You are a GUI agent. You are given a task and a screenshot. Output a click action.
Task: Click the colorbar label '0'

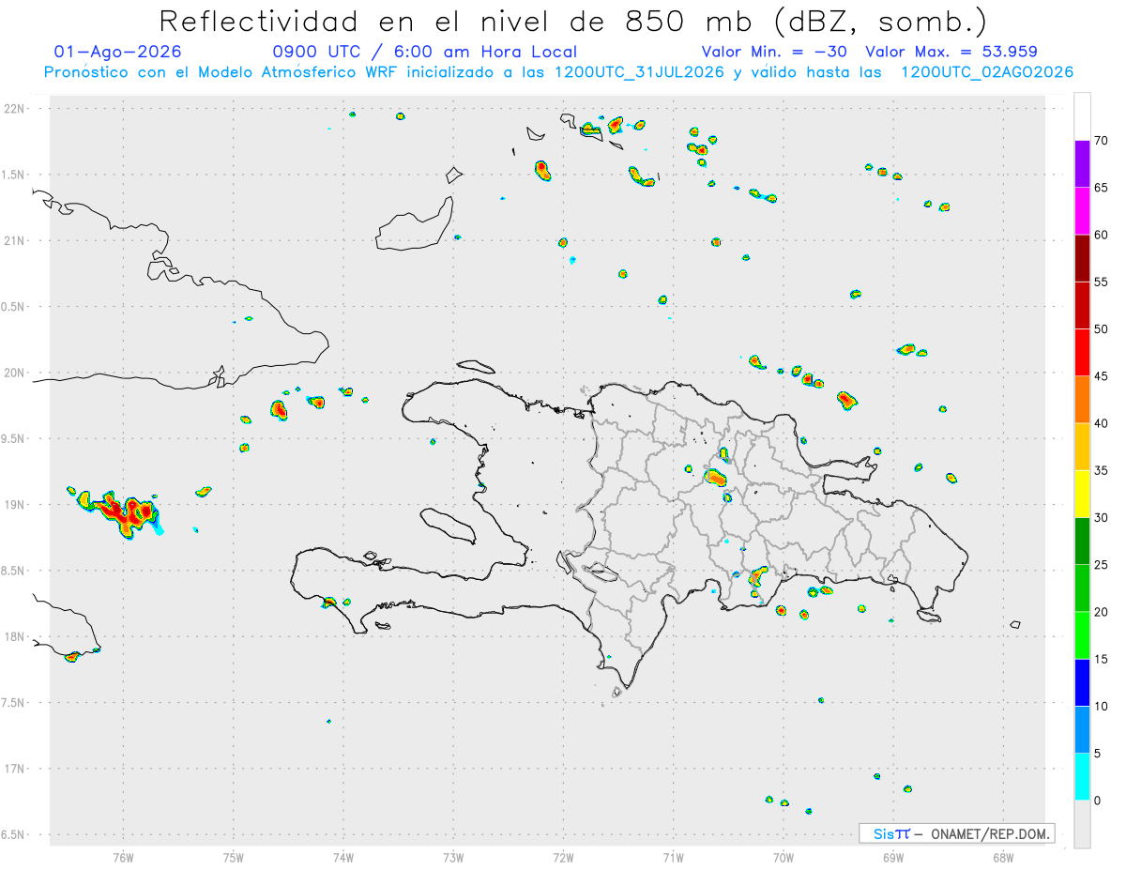click(x=1098, y=801)
